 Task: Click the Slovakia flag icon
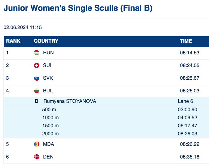[x=37, y=78]
